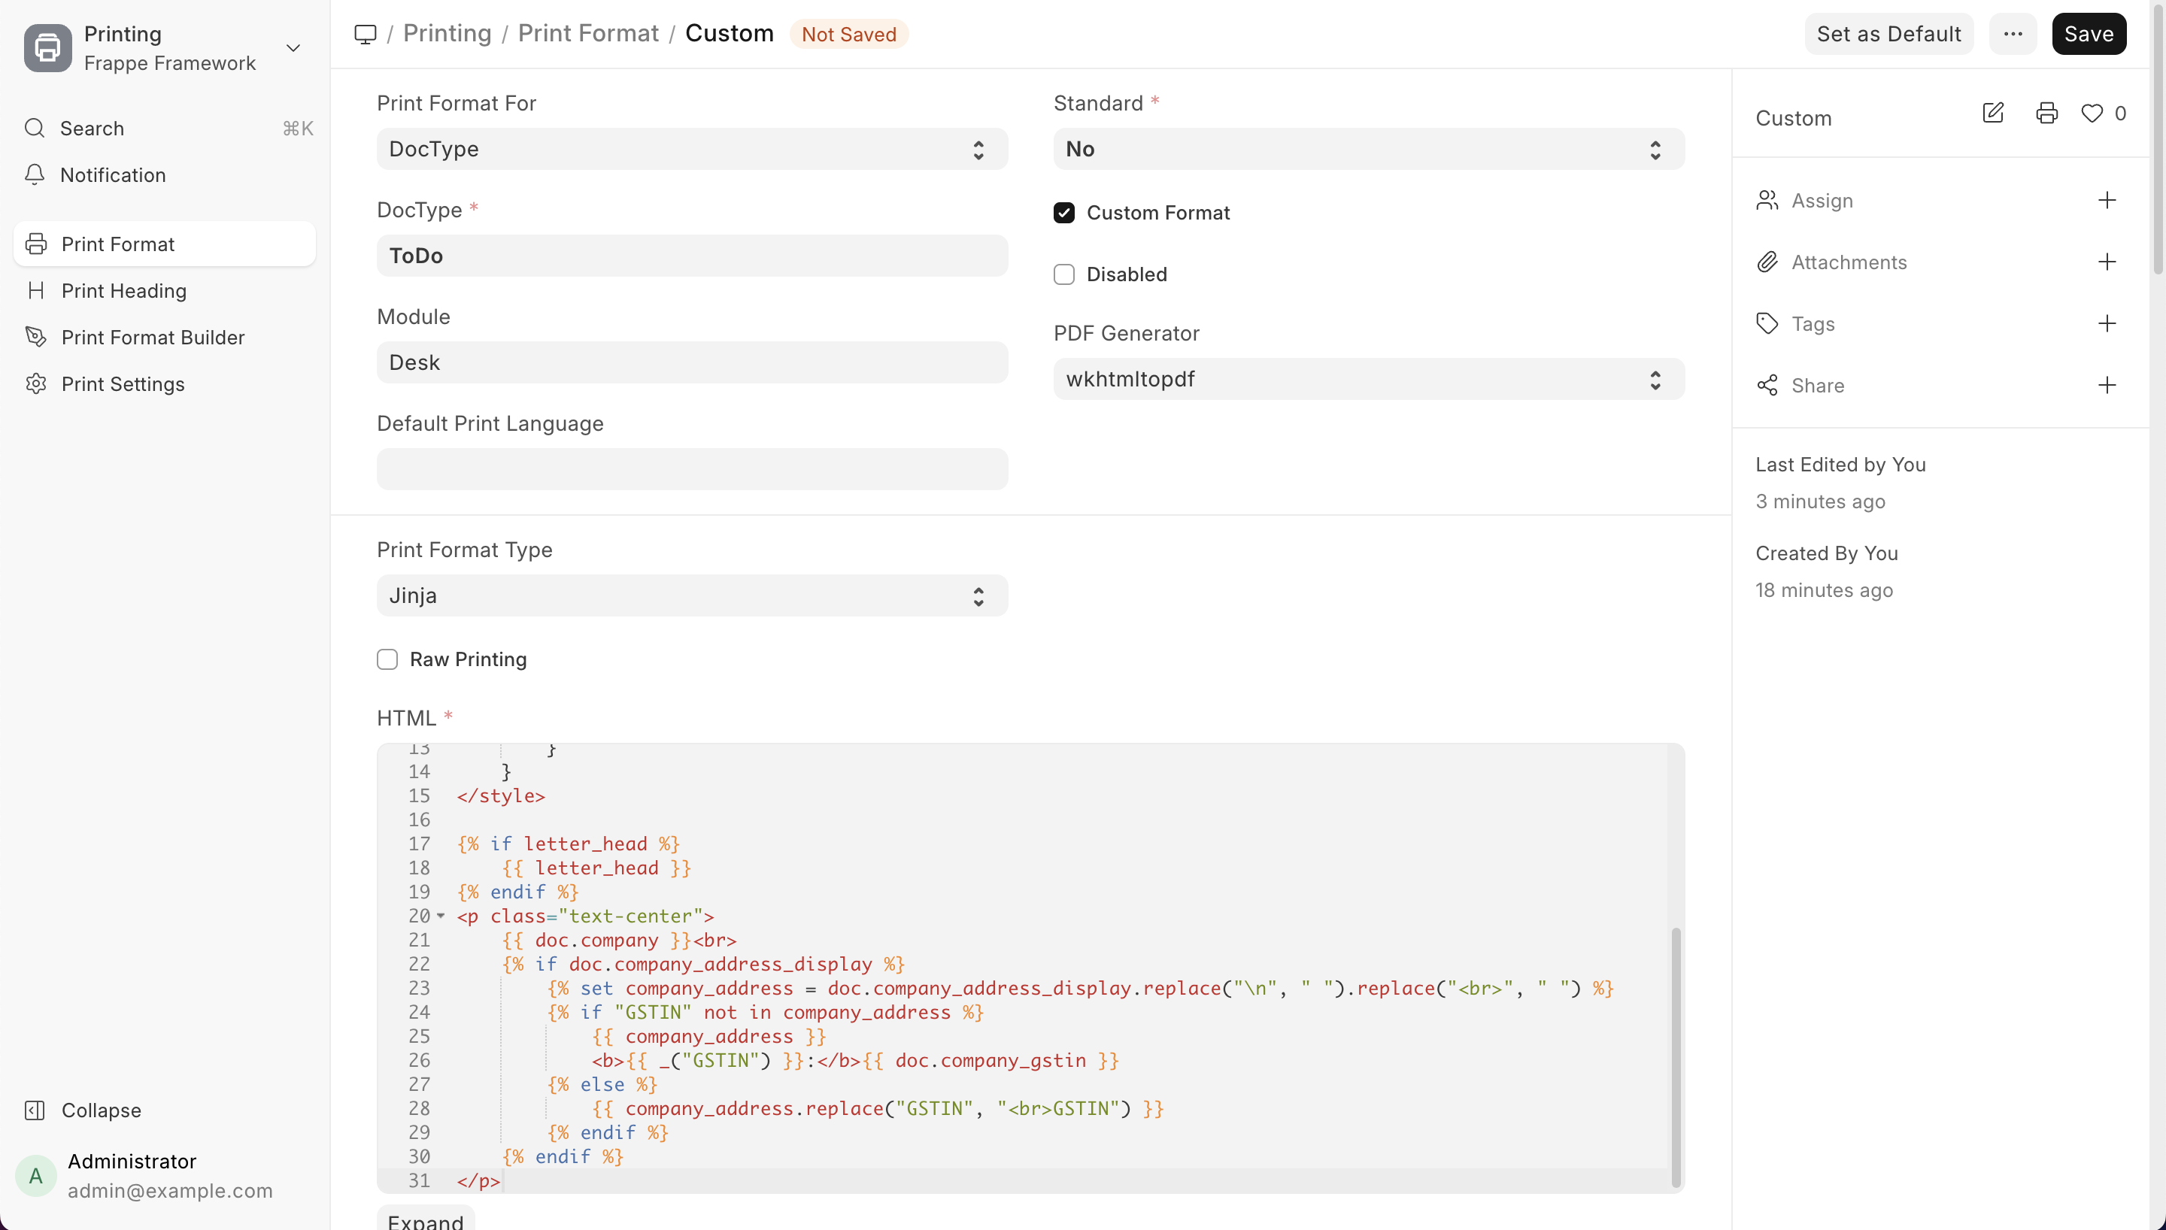Check the Raw Printing checkbox

click(x=387, y=659)
